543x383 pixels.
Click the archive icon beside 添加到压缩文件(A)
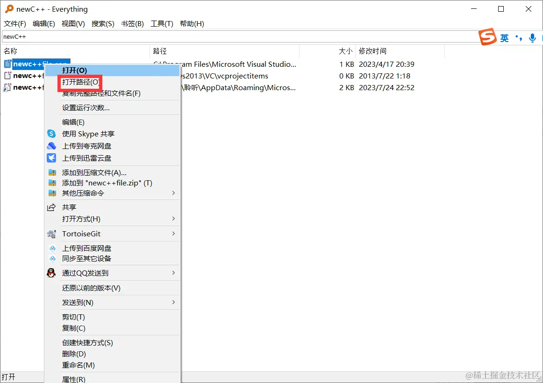pos(52,172)
